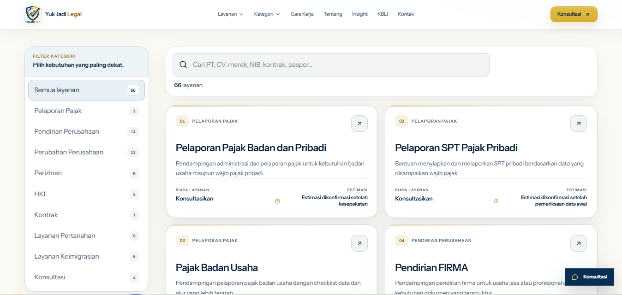The width and height of the screenshot is (622, 295).
Task: Expand the Layanan dropdown menu
Action: pyautogui.click(x=231, y=14)
